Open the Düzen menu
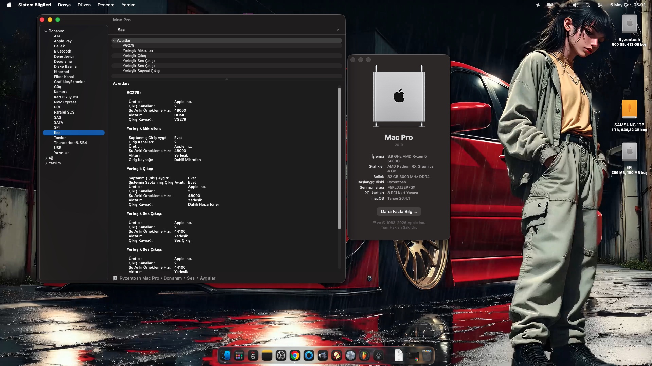Screen dimensions: 652x366 pyautogui.click(x=84, y=5)
